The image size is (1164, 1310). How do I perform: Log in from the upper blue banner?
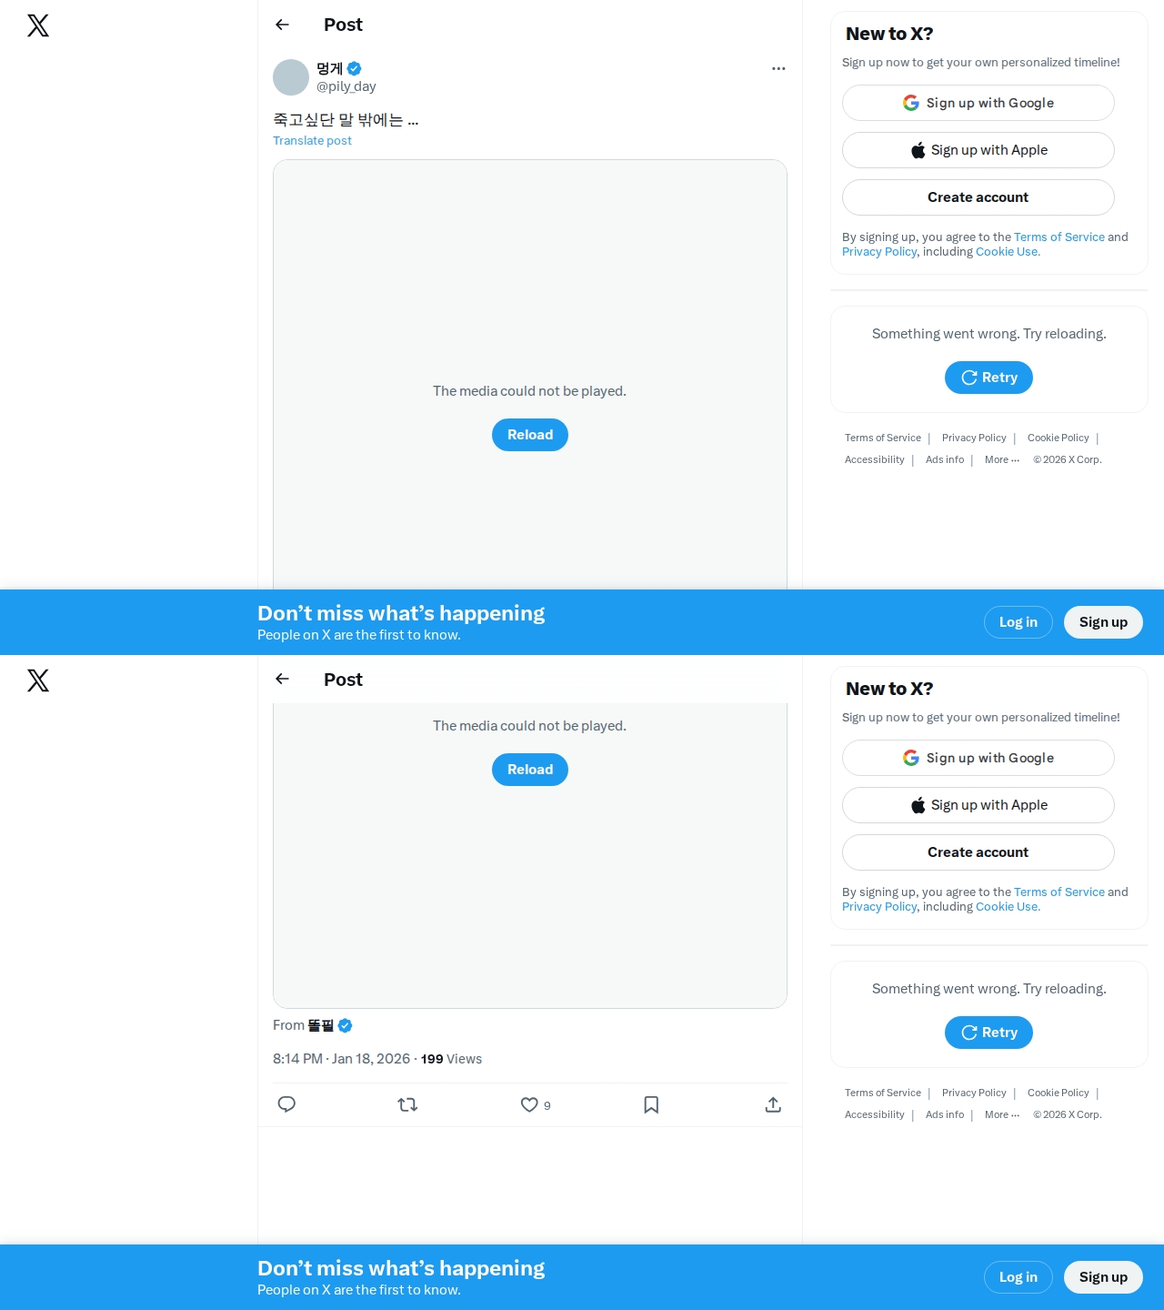tap(1018, 622)
